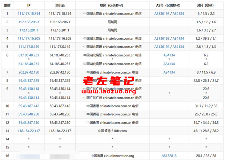
Task: Open the AS4134 link in hop 4 row
Action: [178, 38]
